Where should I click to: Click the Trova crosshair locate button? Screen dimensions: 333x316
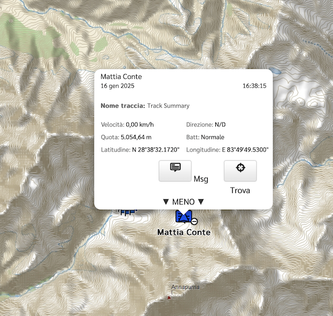pos(240,171)
